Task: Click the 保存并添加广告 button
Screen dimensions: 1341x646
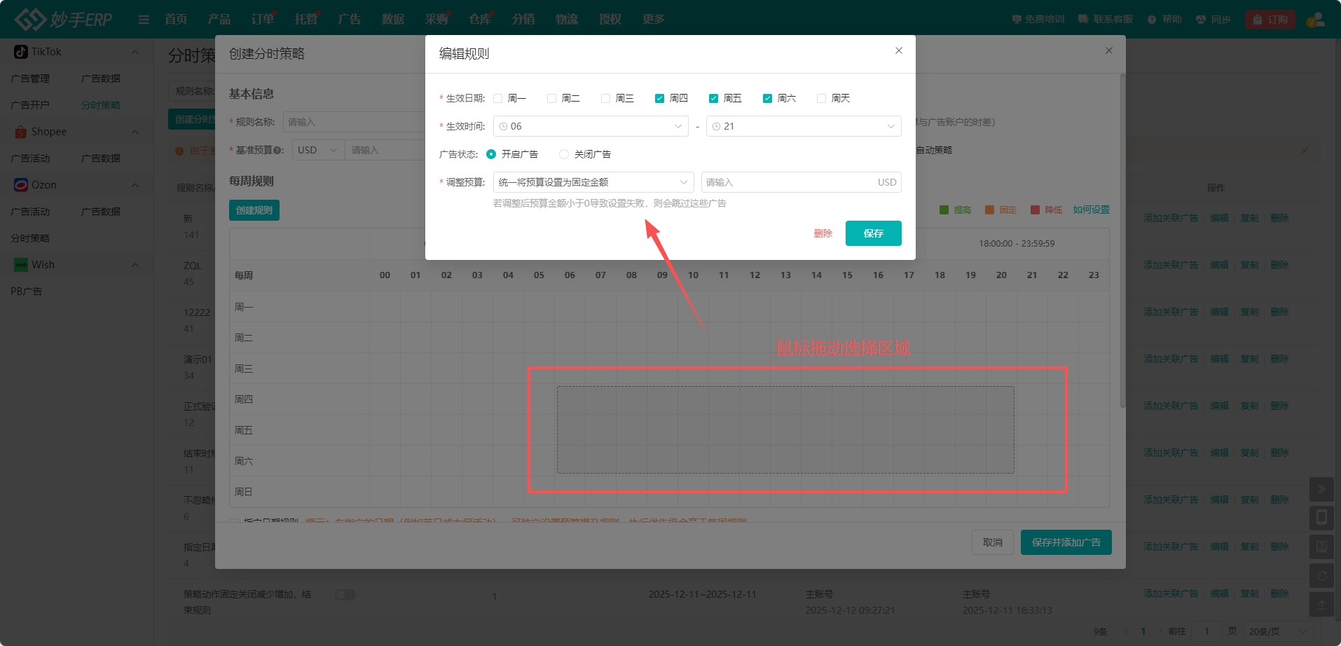Action: (x=1066, y=542)
